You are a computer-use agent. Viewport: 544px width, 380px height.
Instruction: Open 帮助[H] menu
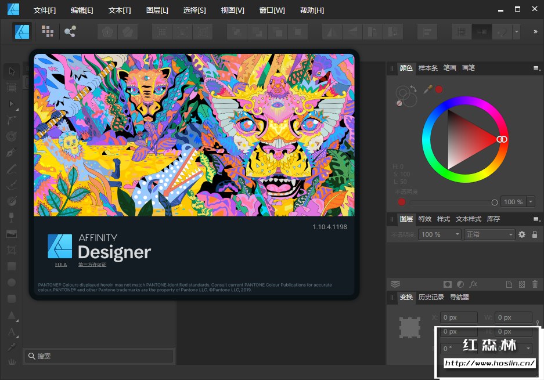(x=312, y=10)
